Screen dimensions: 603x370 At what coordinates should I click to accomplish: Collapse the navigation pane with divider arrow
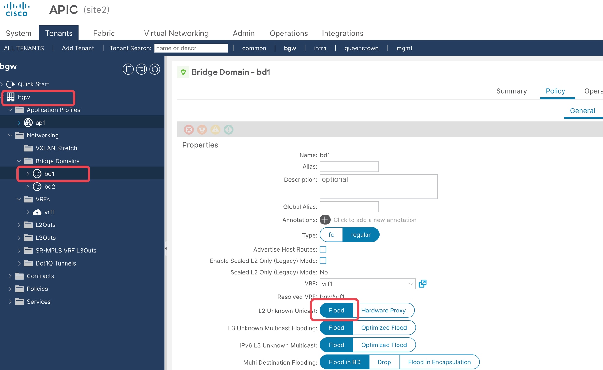(166, 248)
